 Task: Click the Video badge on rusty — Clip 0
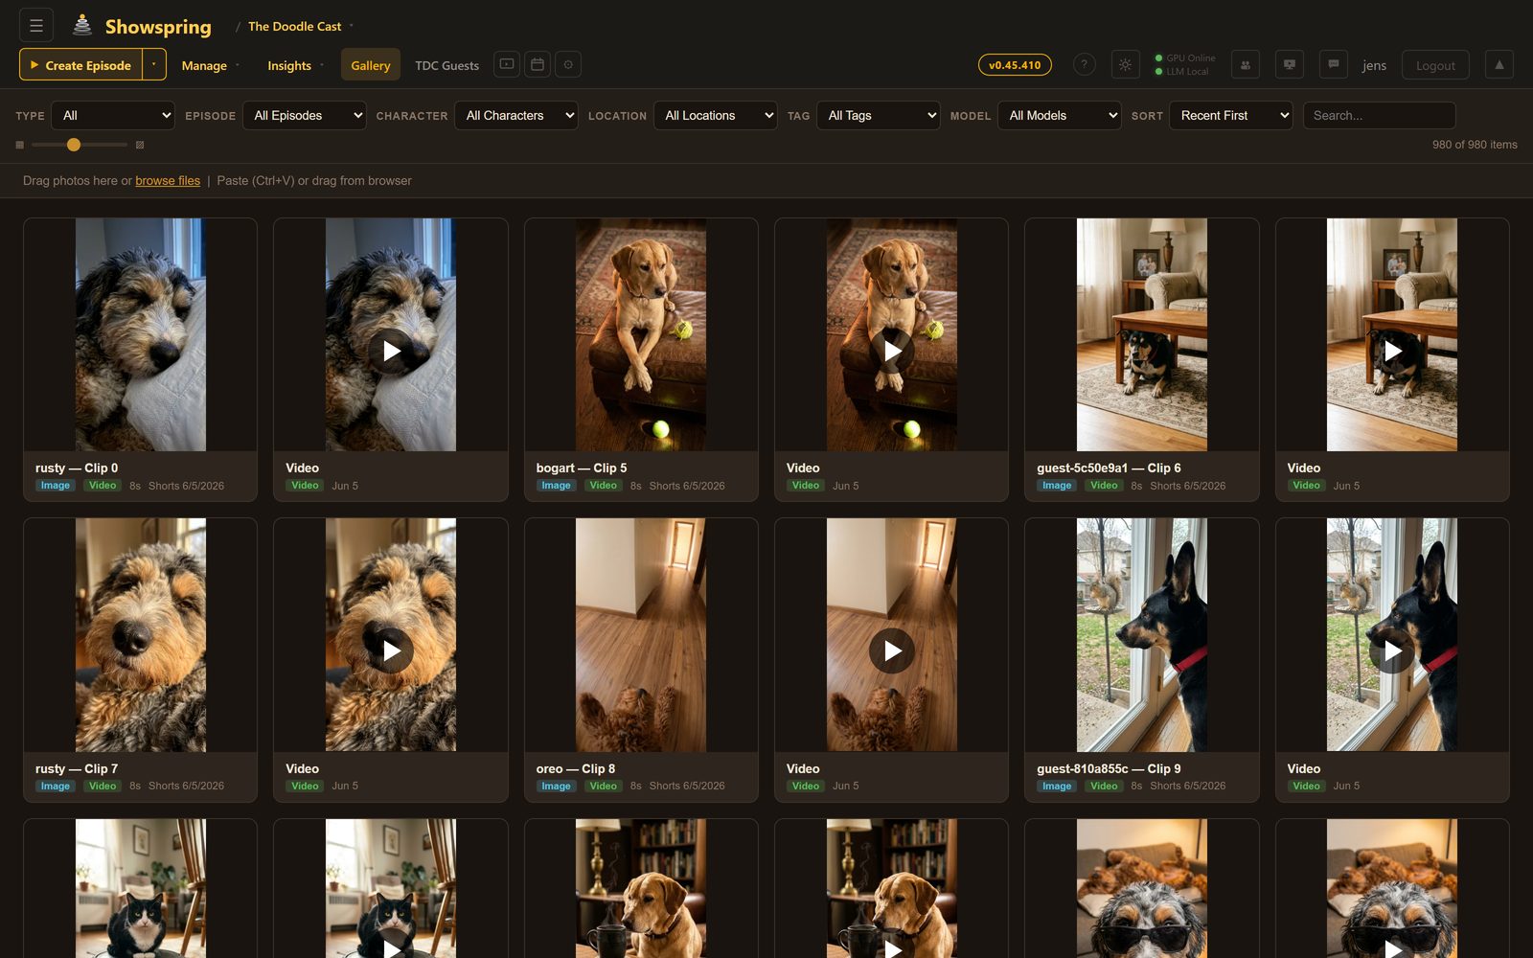click(103, 486)
